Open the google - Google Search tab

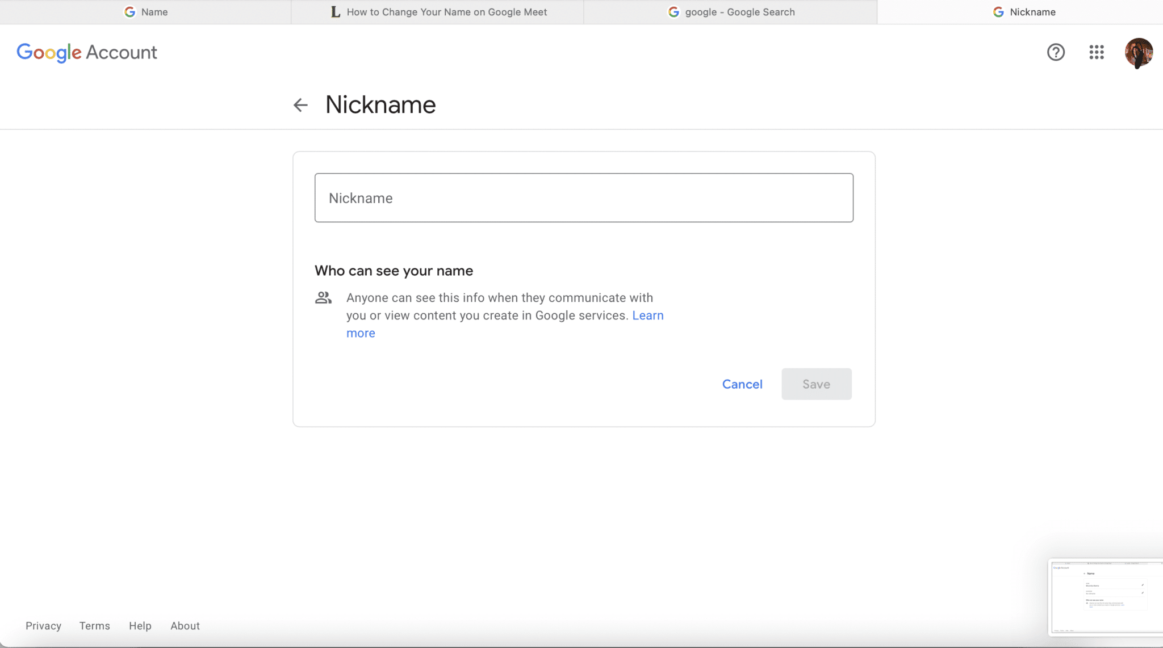pyautogui.click(x=739, y=12)
